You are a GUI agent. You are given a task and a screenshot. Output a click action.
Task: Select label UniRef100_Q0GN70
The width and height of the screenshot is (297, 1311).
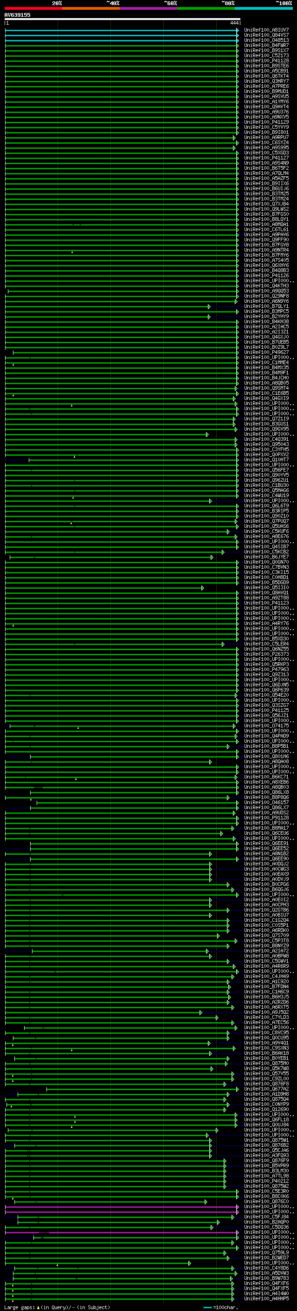click(x=266, y=562)
